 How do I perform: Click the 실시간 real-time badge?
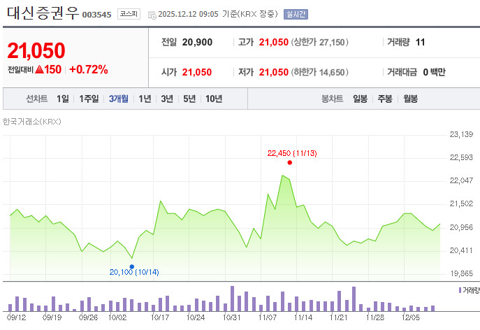296,15
